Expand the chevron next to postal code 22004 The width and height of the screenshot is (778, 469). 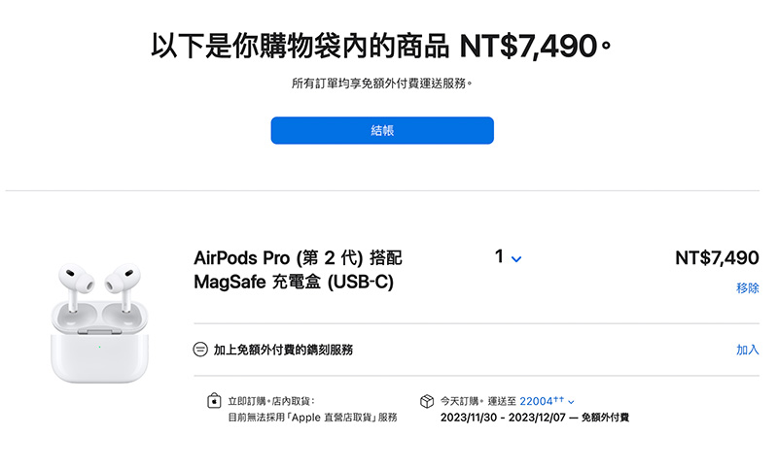(x=571, y=402)
